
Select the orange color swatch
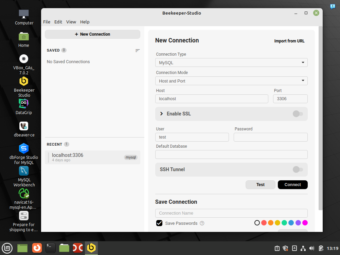pyautogui.click(x=271, y=223)
